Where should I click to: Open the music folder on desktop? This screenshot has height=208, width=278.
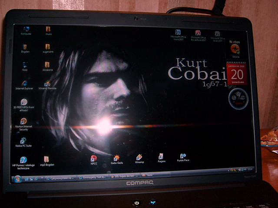pos(48,31)
